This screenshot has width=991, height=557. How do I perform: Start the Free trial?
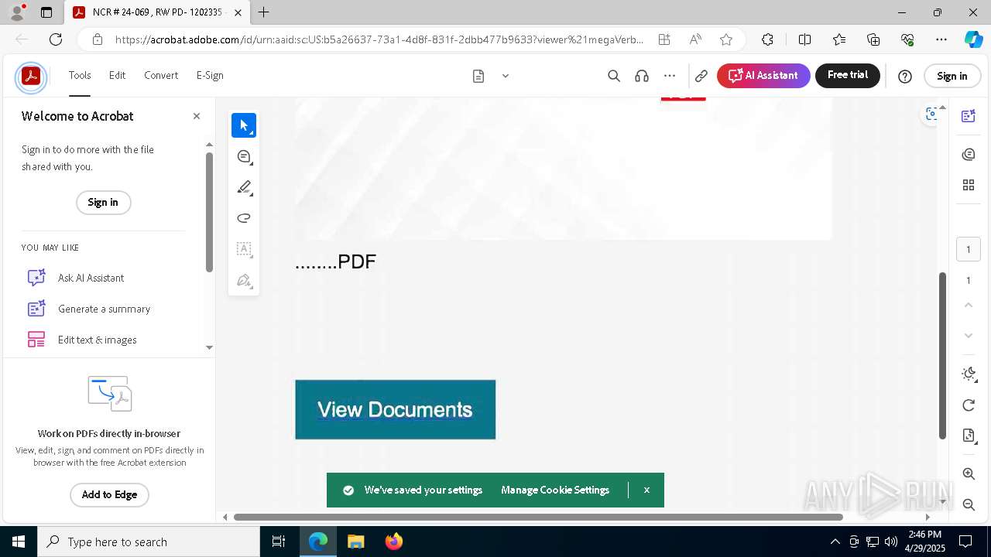[848, 76]
